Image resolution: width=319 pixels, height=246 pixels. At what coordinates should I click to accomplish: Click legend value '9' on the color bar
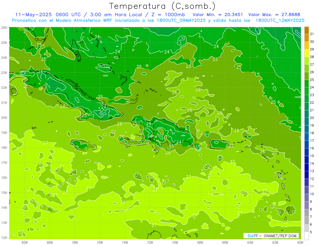click(x=311, y=202)
